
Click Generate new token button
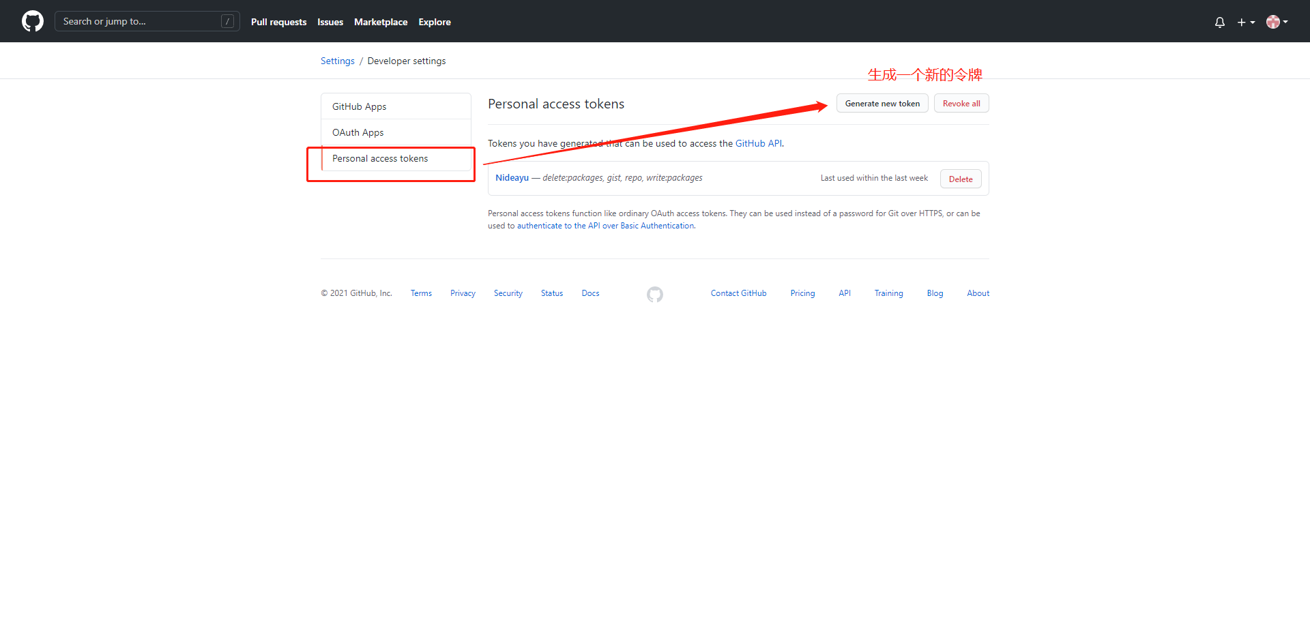click(882, 104)
